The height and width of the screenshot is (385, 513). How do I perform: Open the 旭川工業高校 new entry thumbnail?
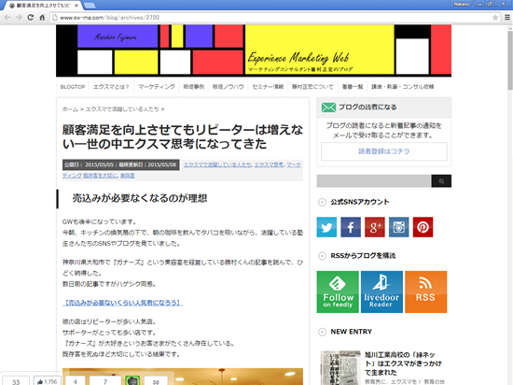[340, 367]
